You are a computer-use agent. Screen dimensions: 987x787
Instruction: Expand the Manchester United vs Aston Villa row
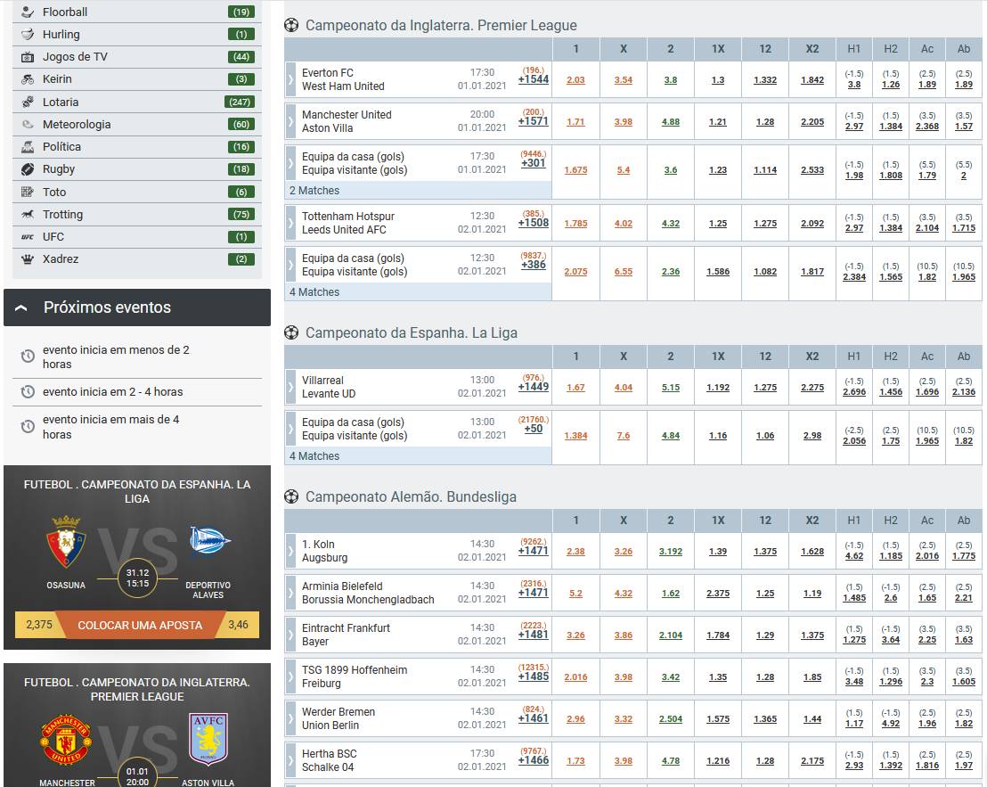point(290,121)
